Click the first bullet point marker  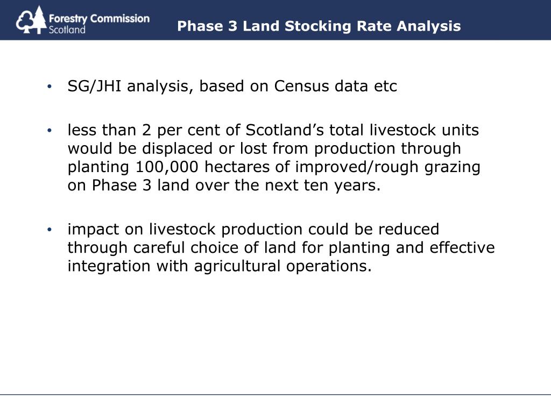(x=49, y=86)
